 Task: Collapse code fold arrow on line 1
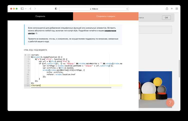click(30, 55)
